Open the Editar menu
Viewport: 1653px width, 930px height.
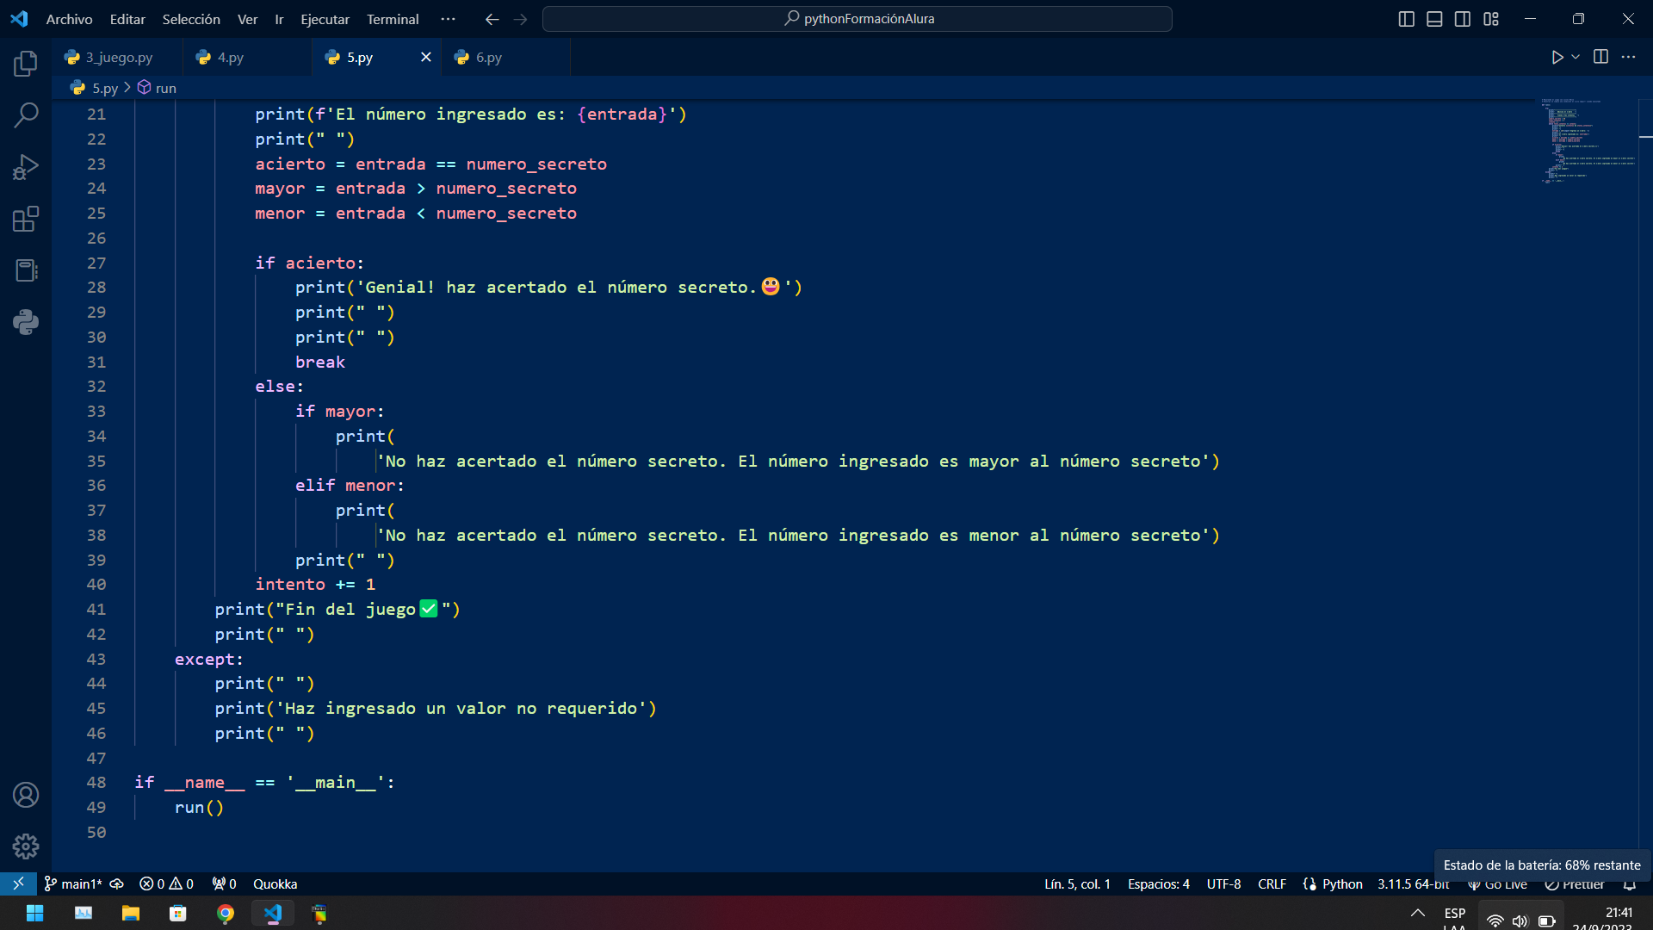tap(127, 19)
